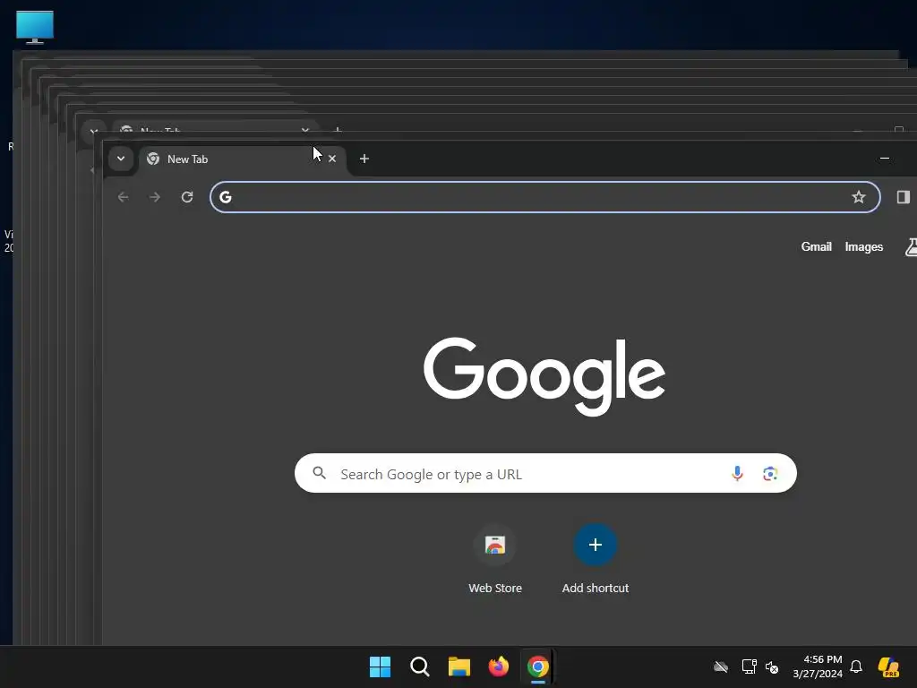Start voice search with the microphone icon
The width and height of the screenshot is (917, 688).
tap(738, 473)
